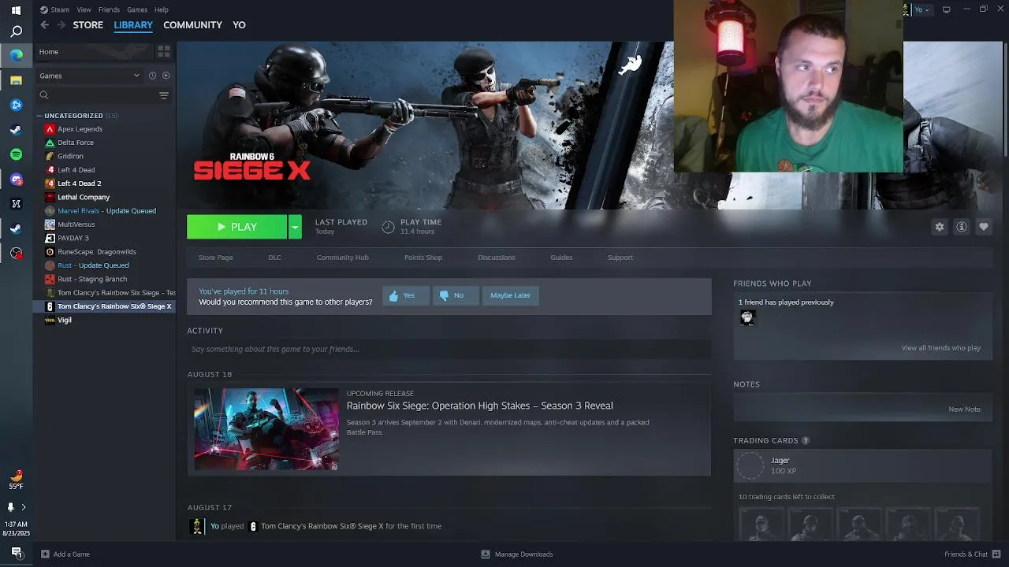This screenshot has height=567, width=1009.
Task: Open the Discussions tab
Action: click(x=496, y=258)
